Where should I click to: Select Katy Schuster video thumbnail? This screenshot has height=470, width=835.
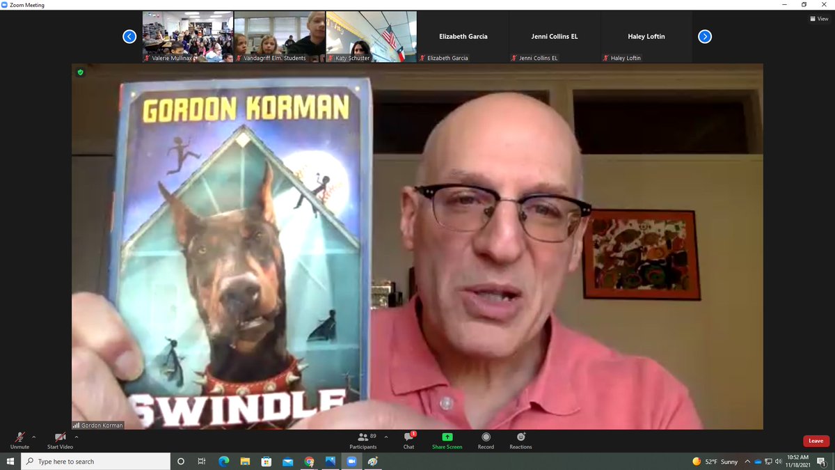coord(372,36)
